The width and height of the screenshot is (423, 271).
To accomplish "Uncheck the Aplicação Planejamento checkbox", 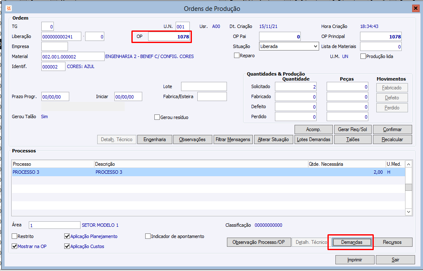I will pyautogui.click(x=67, y=236).
